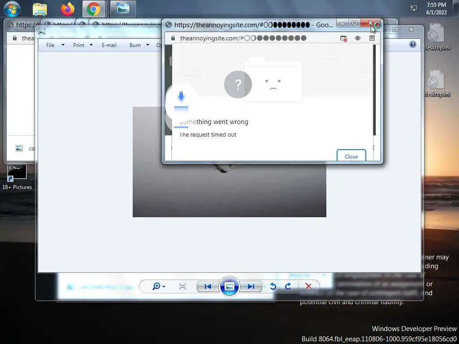Expand the Print dropdown arrow
This screenshot has width=459, height=344.
click(91, 45)
